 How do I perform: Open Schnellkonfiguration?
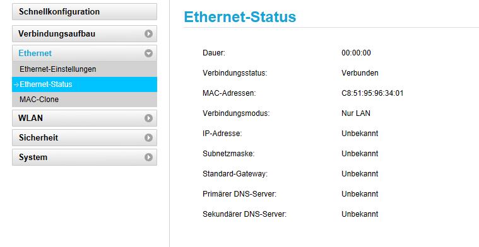(x=85, y=12)
